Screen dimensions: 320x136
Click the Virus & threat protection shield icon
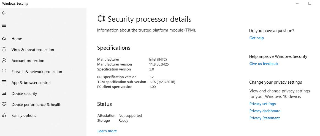click(4, 50)
